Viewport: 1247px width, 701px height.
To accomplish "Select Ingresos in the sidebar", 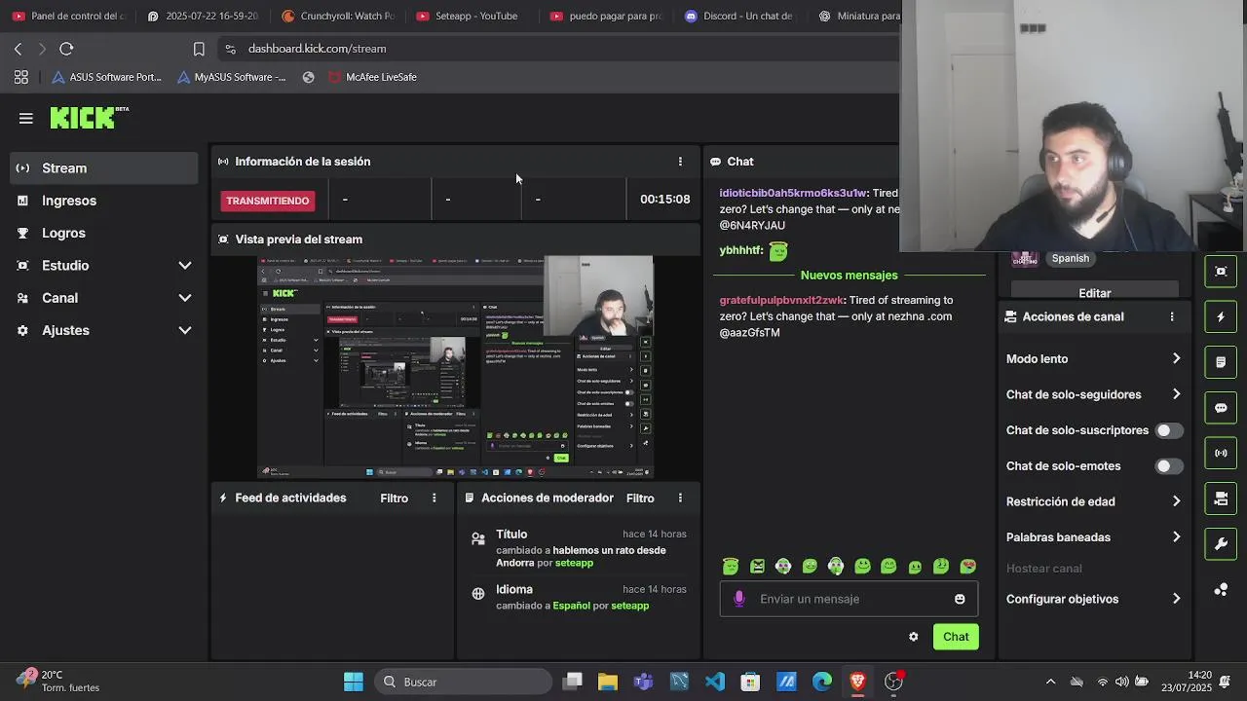I will tap(104, 201).
